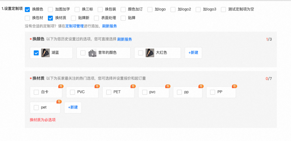Tick the 换包装 option
The height and width of the screenshot is (141, 291).
coord(100,9)
